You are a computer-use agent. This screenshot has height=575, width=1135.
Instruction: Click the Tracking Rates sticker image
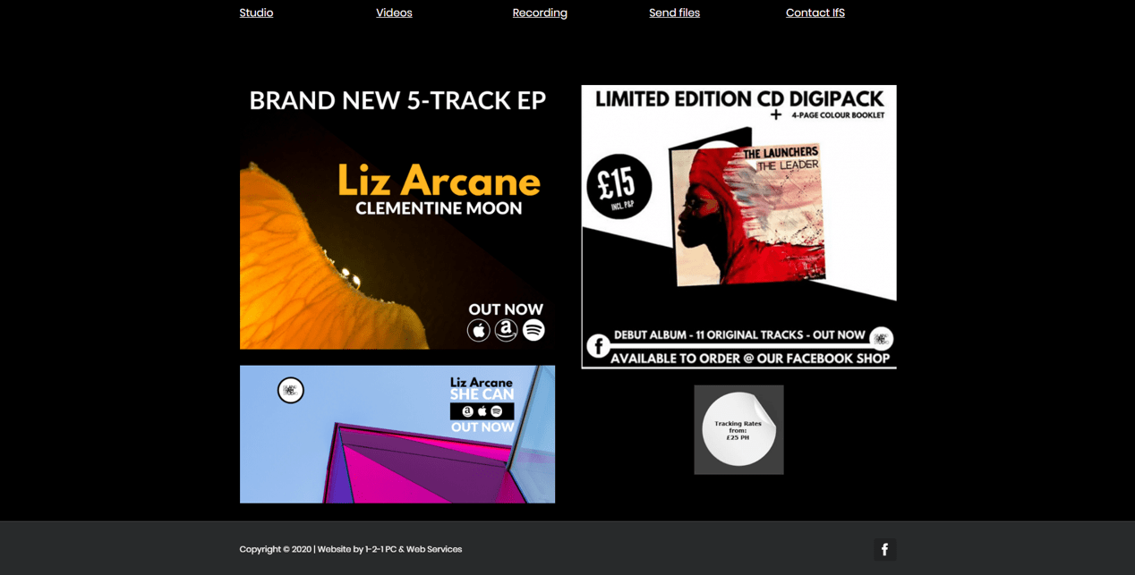coord(738,430)
